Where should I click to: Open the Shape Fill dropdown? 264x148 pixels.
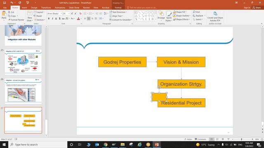coord(180,12)
